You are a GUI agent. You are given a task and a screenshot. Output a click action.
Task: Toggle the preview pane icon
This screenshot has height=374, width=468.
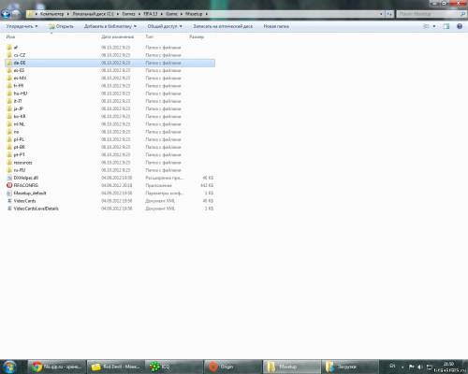446,26
